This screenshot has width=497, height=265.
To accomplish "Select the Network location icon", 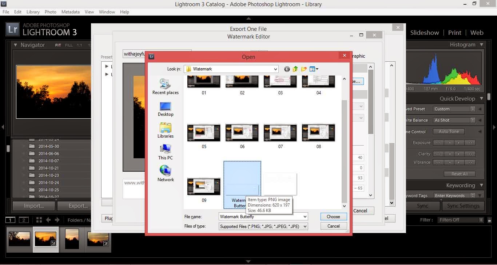I will click(166, 174).
